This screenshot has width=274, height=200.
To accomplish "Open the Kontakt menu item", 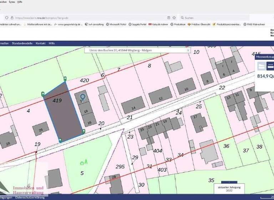I will (41, 43).
